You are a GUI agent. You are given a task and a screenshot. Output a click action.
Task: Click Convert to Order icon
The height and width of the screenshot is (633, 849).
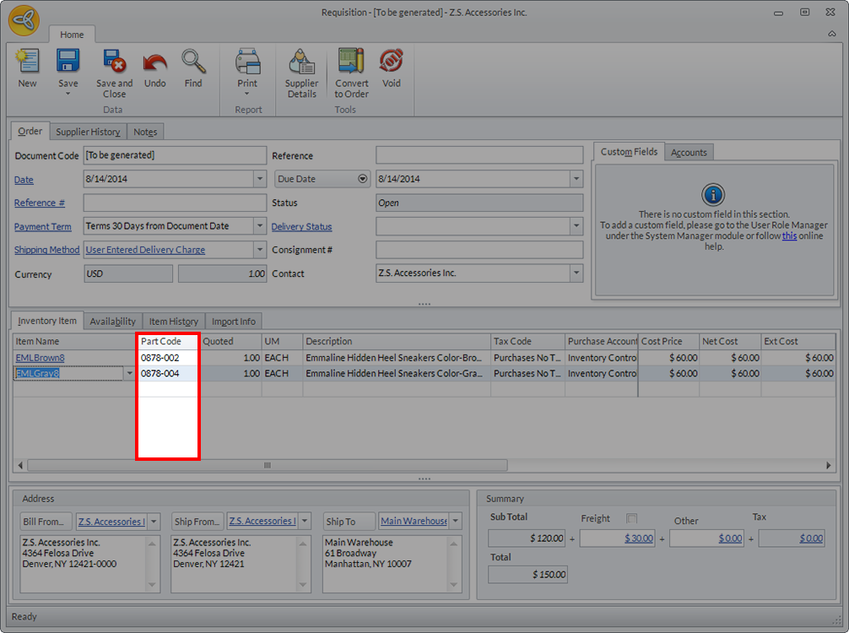tap(351, 62)
